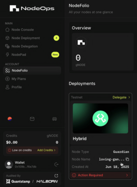The width and height of the screenshot is (137, 187).
Task: Copy the node name loving-gan...
Action: (x=127, y=159)
